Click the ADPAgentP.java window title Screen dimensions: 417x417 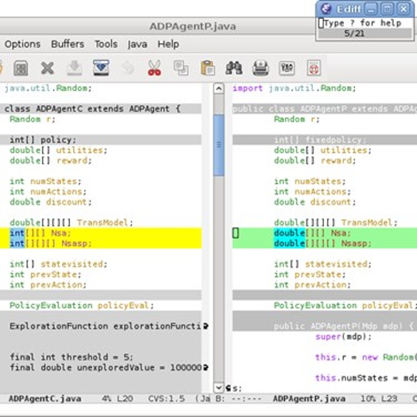click(193, 27)
